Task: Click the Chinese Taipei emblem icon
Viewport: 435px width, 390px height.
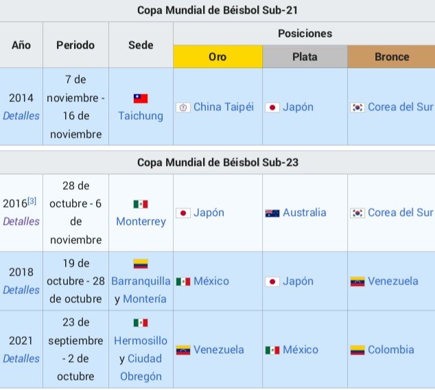Action: pos(183,108)
